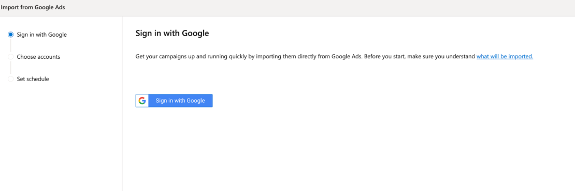Select the Set schedule step radio
This screenshot has height=191, width=575.
click(11, 79)
